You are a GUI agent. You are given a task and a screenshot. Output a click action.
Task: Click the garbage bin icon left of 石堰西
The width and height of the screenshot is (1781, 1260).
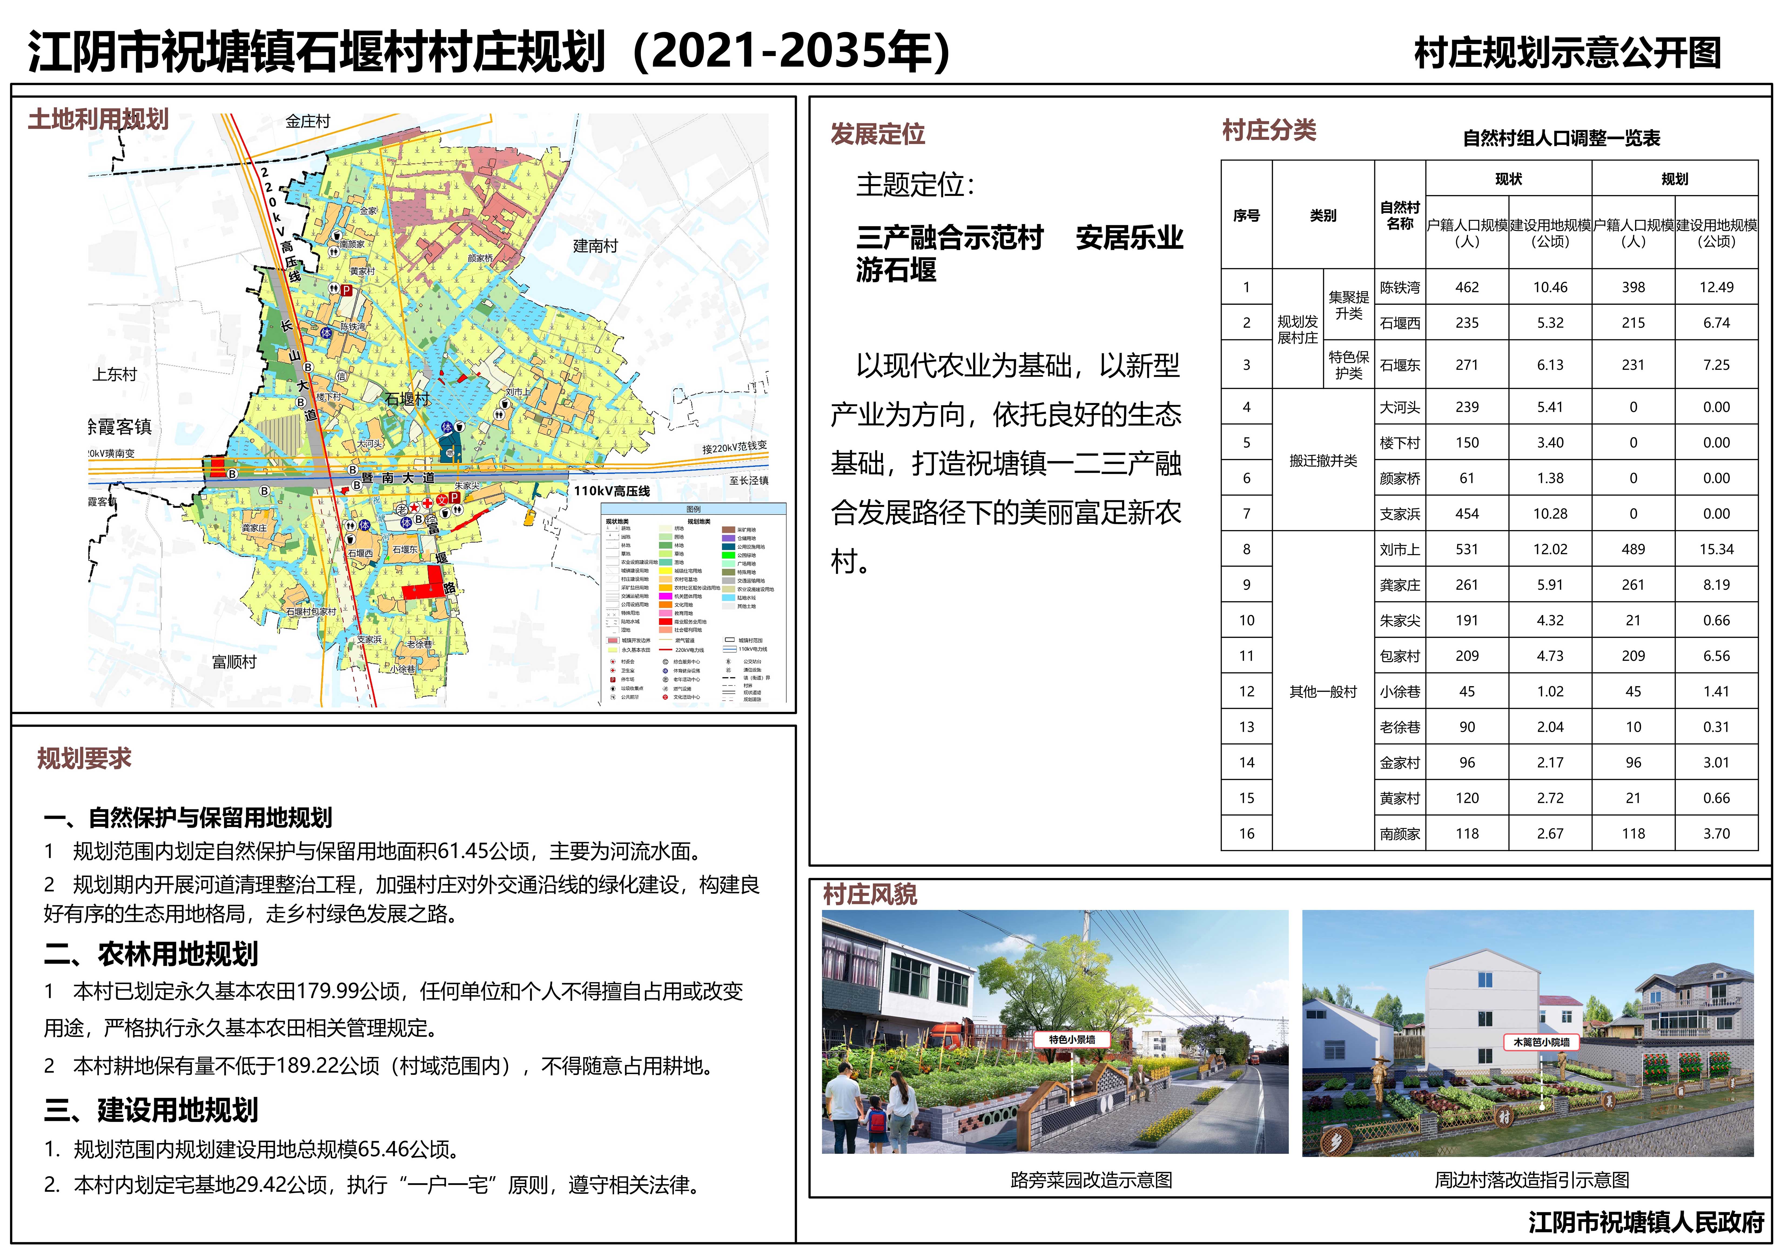point(351,539)
